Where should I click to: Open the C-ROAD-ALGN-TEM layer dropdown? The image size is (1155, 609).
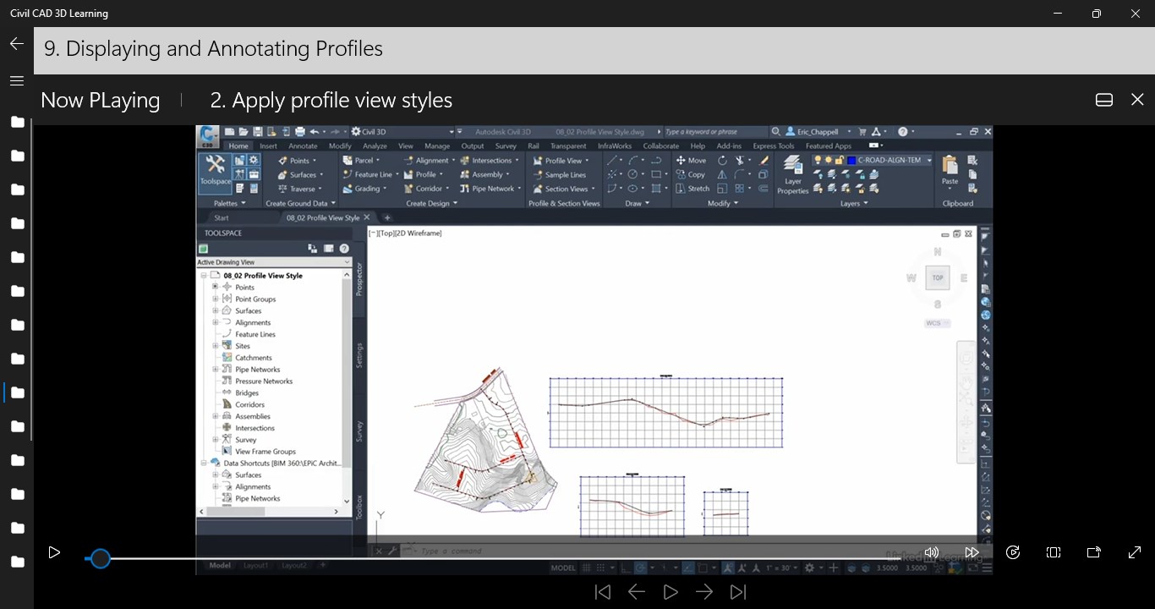pos(929,161)
